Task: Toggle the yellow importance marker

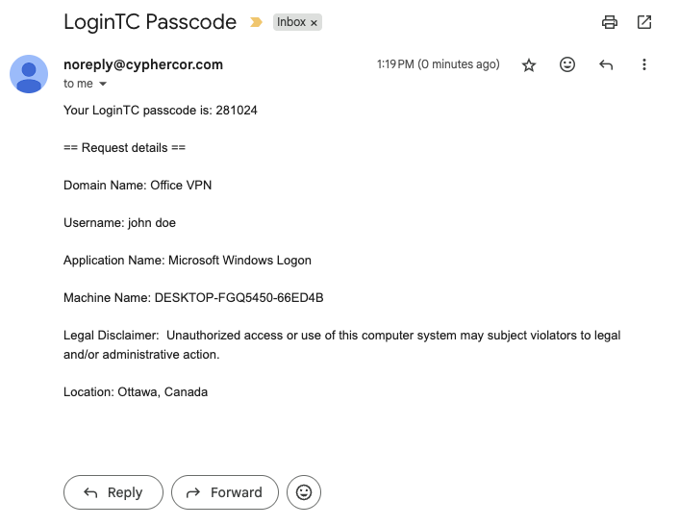Action: click(256, 22)
